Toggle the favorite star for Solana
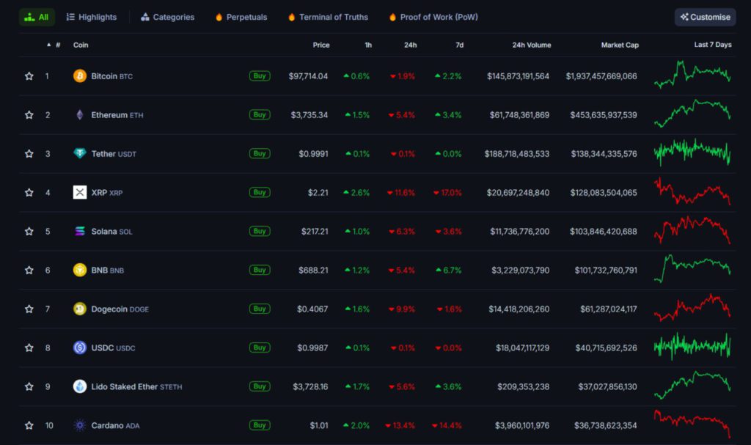 tap(29, 231)
